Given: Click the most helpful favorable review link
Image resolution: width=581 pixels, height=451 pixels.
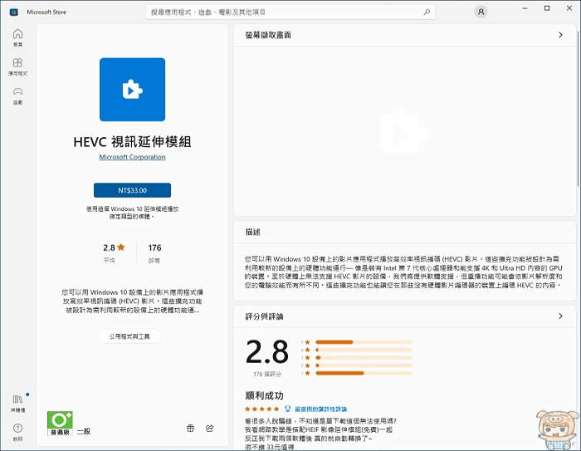Looking at the screenshot, I should click(320, 409).
